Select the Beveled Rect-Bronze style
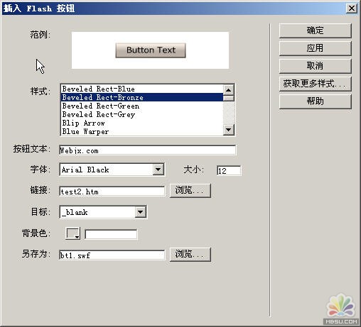Screen dimensions: 361x327 tap(142, 97)
